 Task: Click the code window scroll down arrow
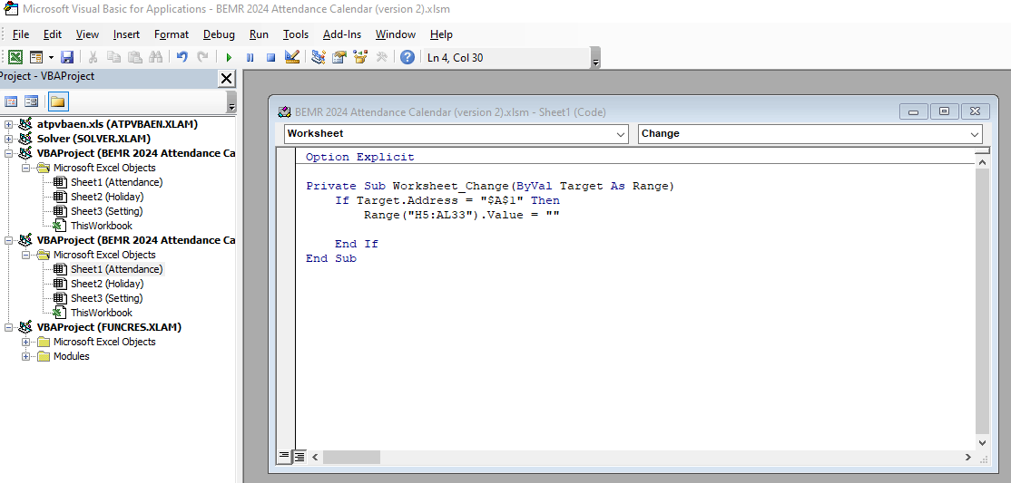tap(982, 442)
